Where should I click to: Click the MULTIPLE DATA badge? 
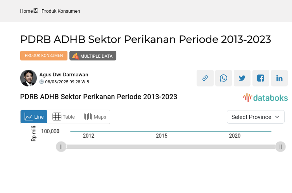(x=93, y=56)
